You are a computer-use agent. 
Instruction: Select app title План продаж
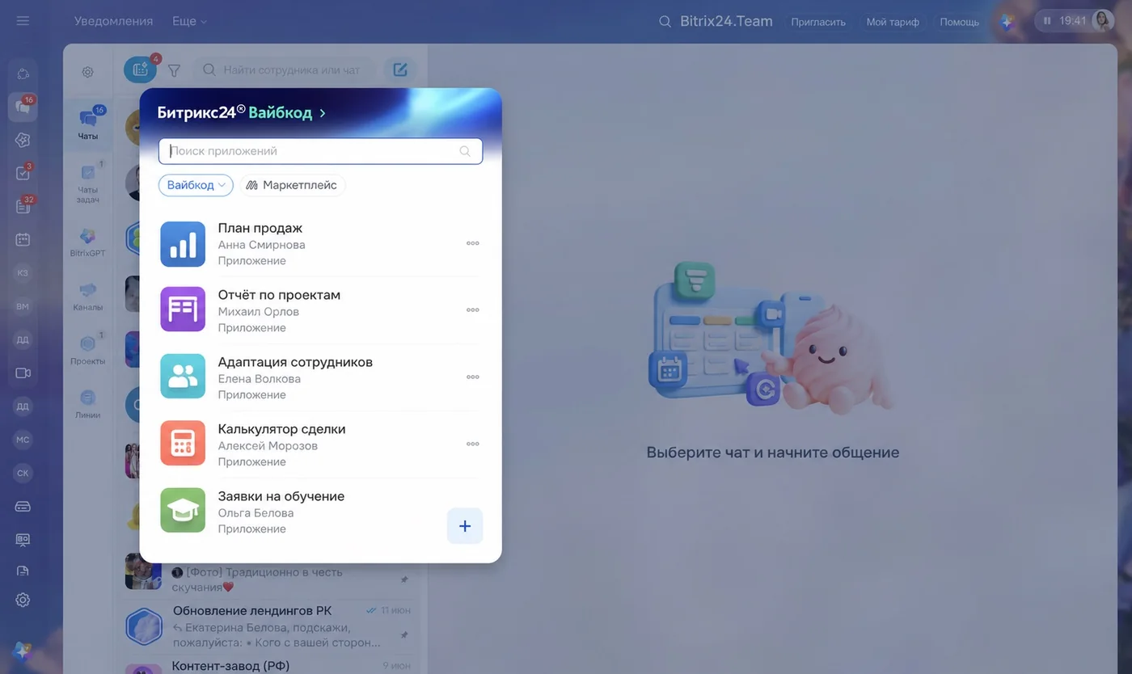pos(260,229)
